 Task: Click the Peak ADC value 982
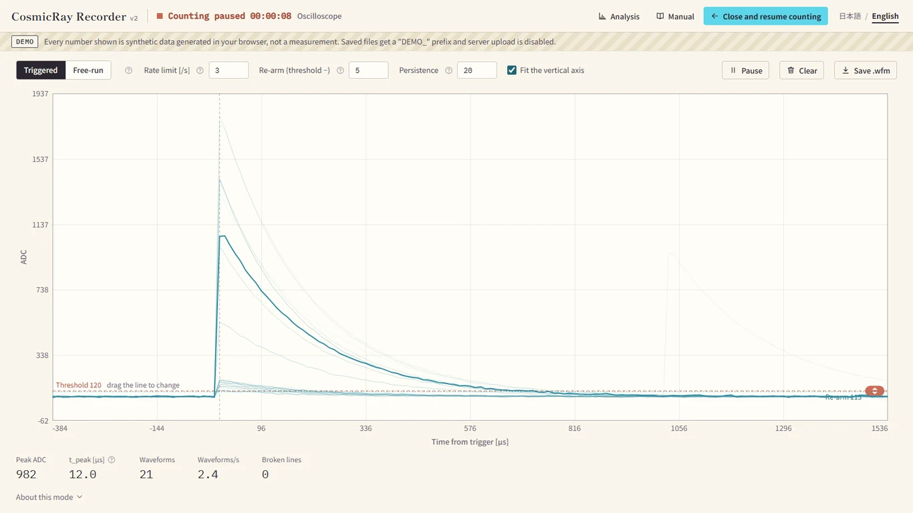point(26,474)
